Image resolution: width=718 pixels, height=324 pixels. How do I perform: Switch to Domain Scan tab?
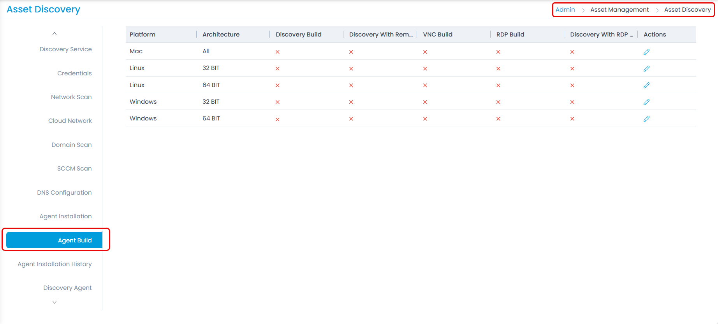tap(72, 145)
